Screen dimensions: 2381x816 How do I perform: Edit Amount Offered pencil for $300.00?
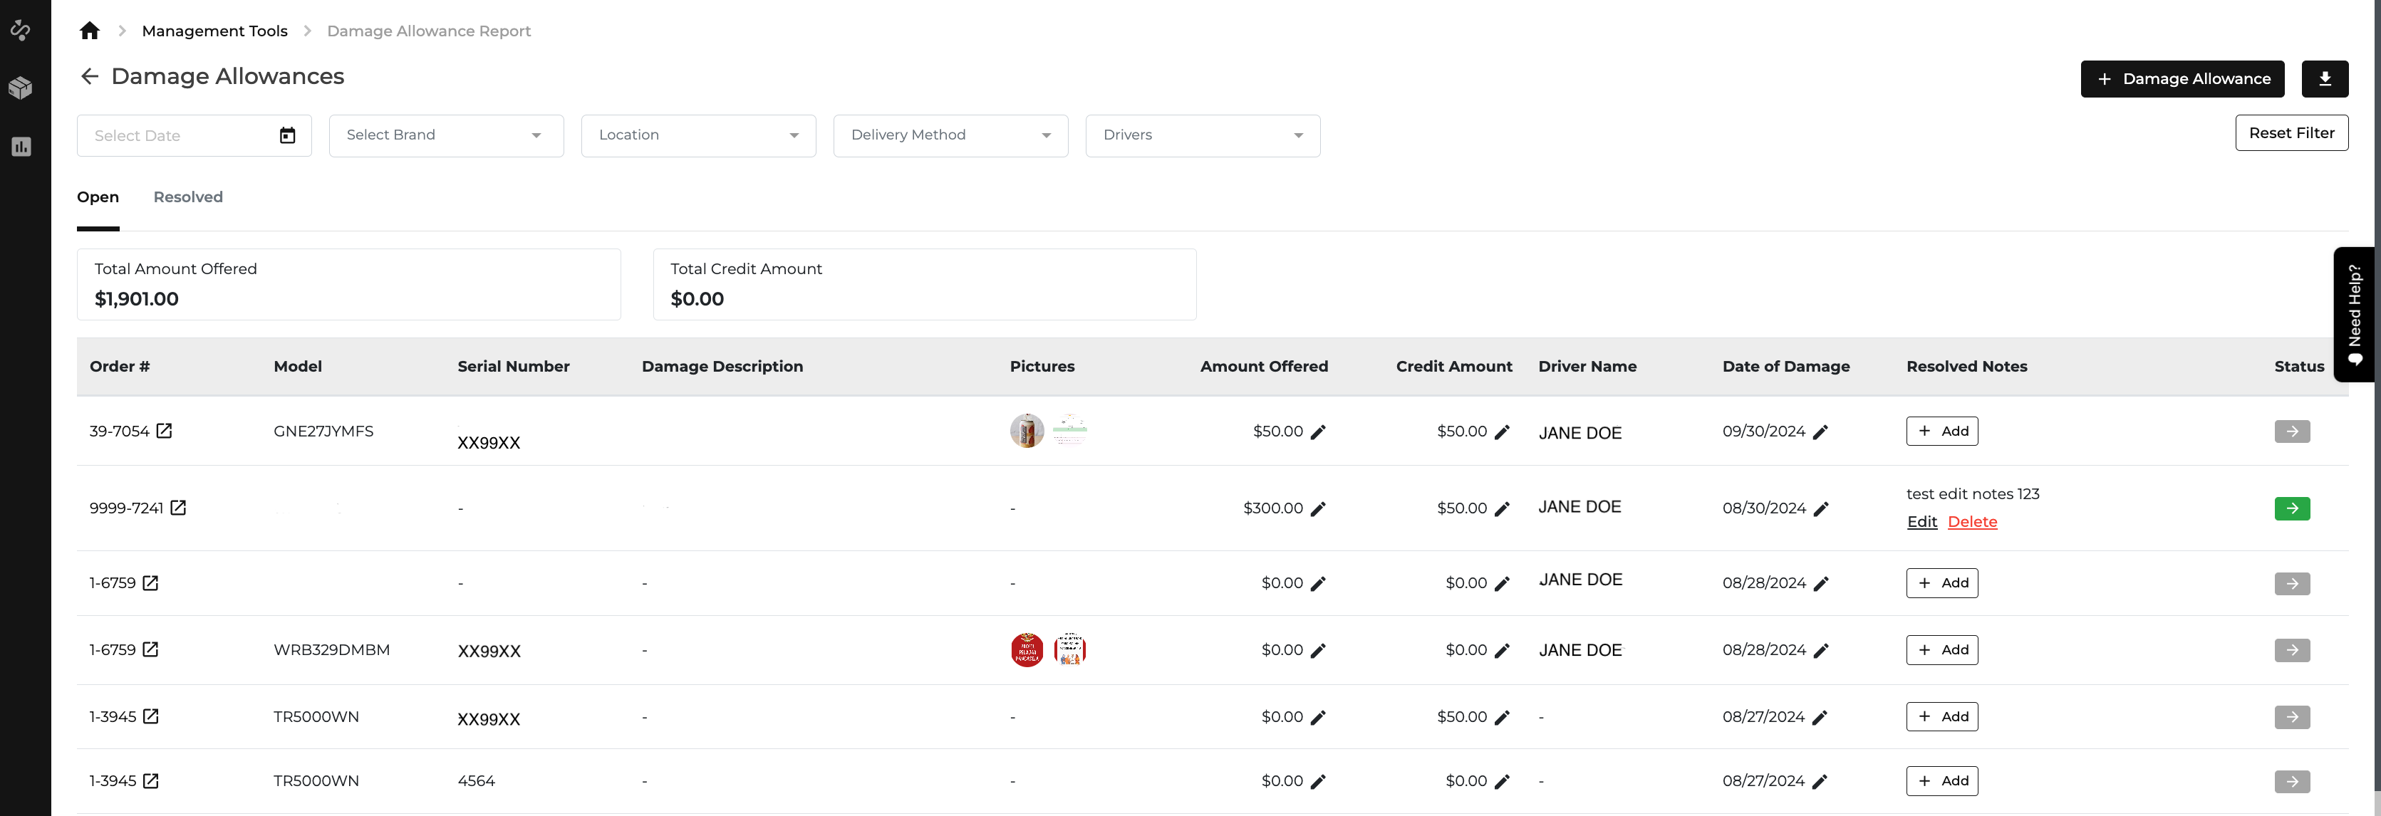[x=1318, y=508]
